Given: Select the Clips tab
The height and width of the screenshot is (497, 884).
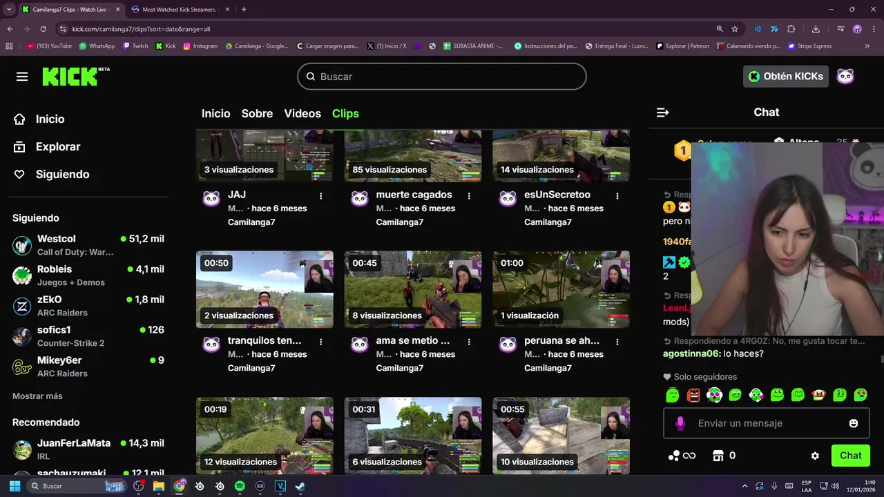Looking at the screenshot, I should tap(345, 113).
